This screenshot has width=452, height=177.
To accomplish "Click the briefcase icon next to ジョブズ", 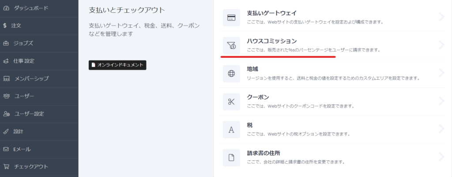I will (6, 43).
